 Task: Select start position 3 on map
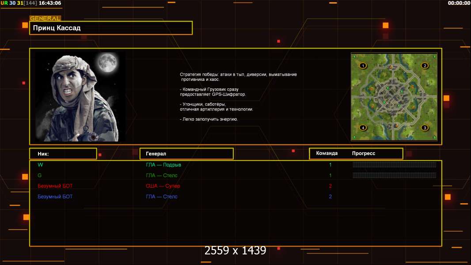(425, 128)
